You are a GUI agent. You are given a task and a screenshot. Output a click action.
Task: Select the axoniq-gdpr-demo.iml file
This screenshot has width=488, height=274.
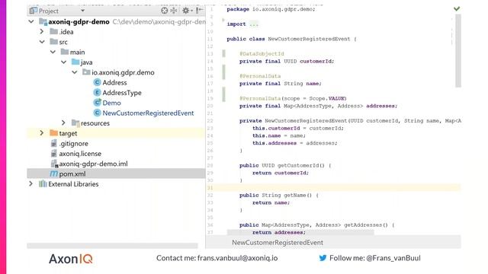pyautogui.click(x=93, y=164)
